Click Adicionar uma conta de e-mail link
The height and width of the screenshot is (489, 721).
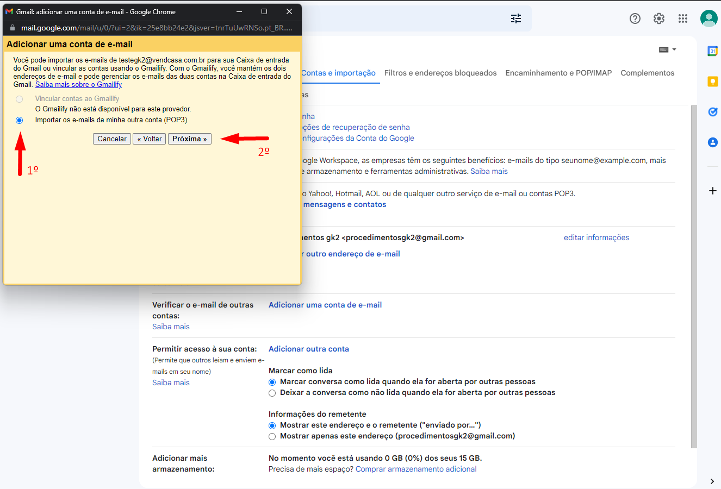pyautogui.click(x=325, y=305)
